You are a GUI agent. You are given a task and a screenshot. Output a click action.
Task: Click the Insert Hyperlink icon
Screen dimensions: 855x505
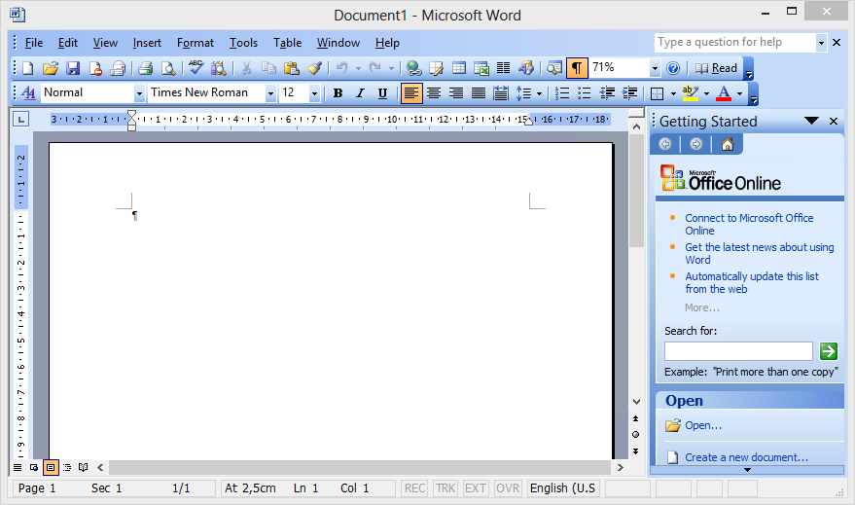(x=413, y=68)
